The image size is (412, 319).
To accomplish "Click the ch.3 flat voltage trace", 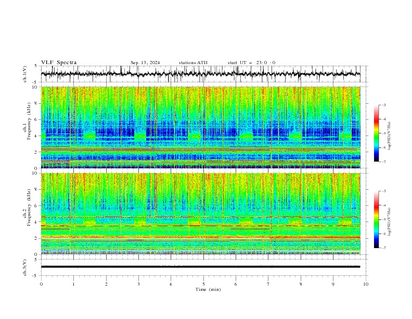I will coord(201,267).
